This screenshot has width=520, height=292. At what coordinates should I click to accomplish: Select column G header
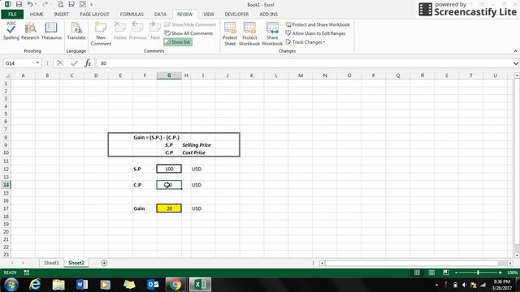pyautogui.click(x=169, y=75)
